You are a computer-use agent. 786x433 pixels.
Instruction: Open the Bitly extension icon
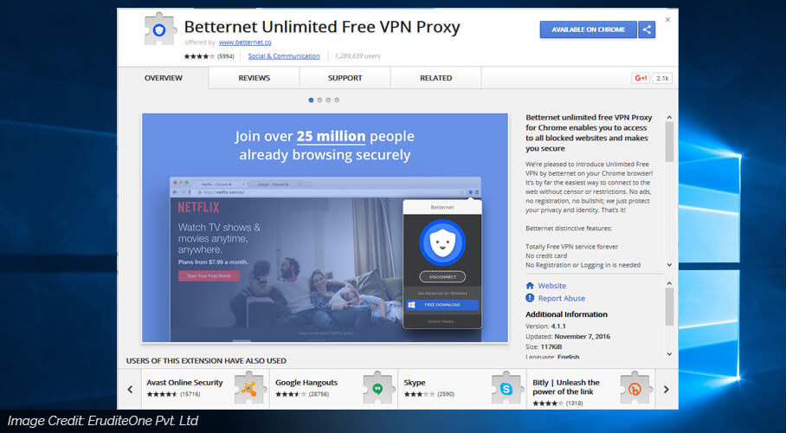pyautogui.click(x=635, y=388)
